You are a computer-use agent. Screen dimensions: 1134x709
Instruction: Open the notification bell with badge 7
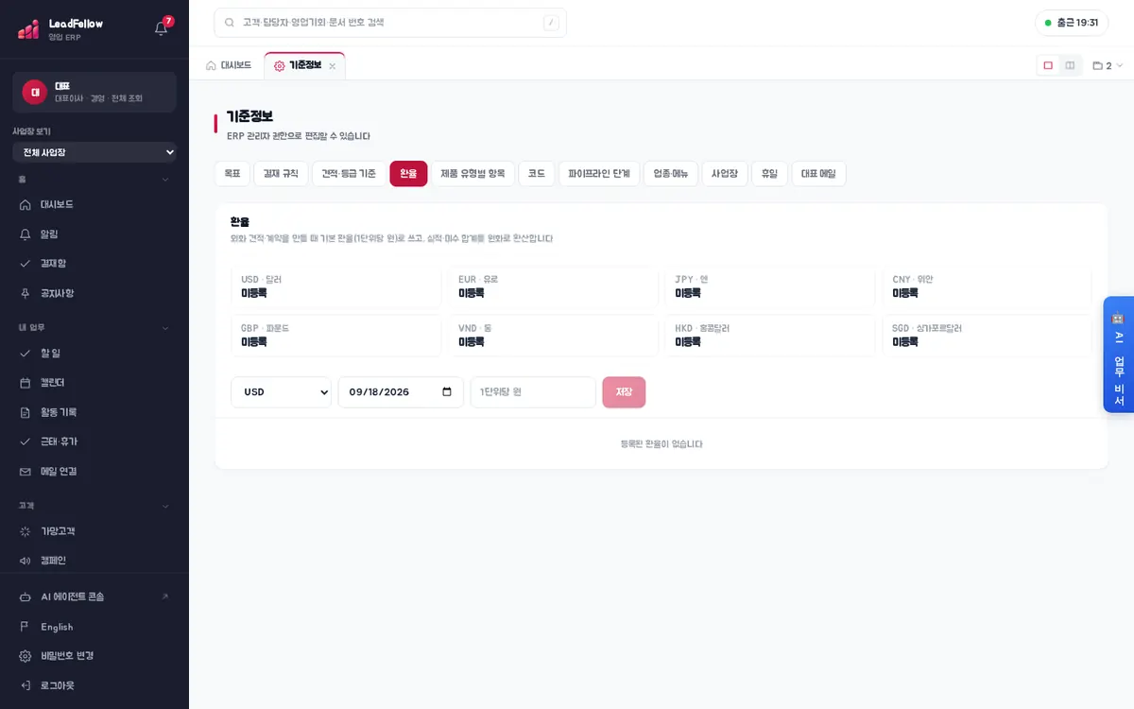point(162,27)
